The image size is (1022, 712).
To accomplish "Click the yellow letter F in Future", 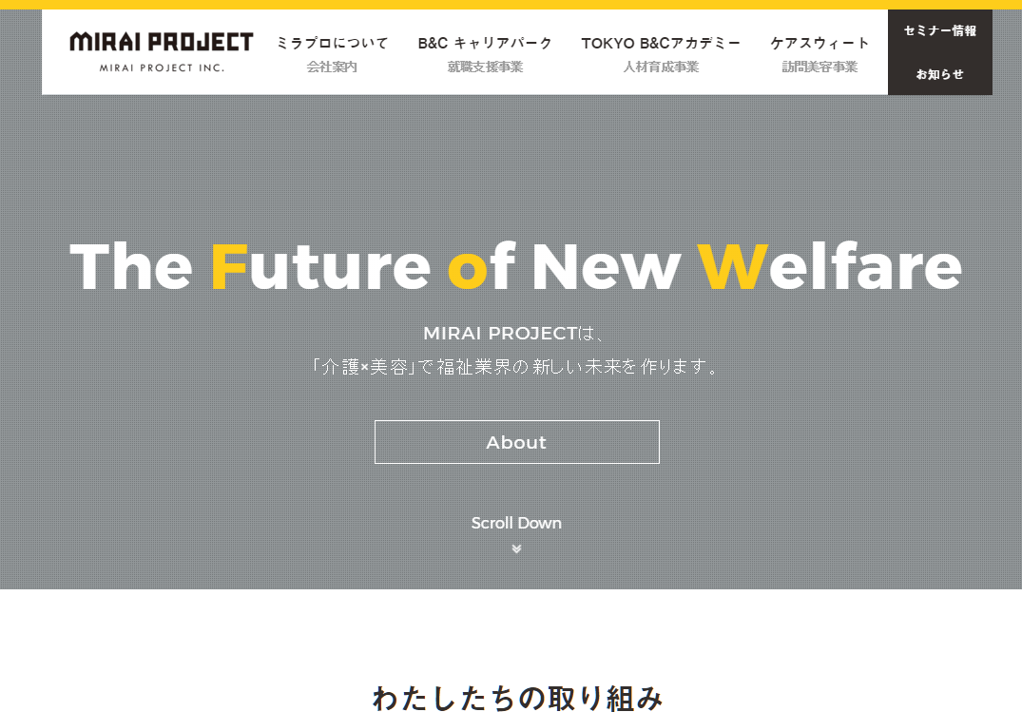I will (x=229, y=266).
